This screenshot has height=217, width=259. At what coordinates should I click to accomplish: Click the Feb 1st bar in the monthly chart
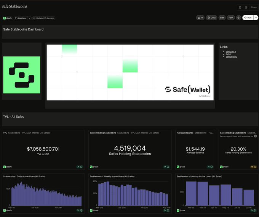191,193
